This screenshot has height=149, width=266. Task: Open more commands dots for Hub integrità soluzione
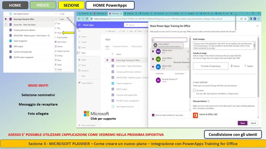56,14
